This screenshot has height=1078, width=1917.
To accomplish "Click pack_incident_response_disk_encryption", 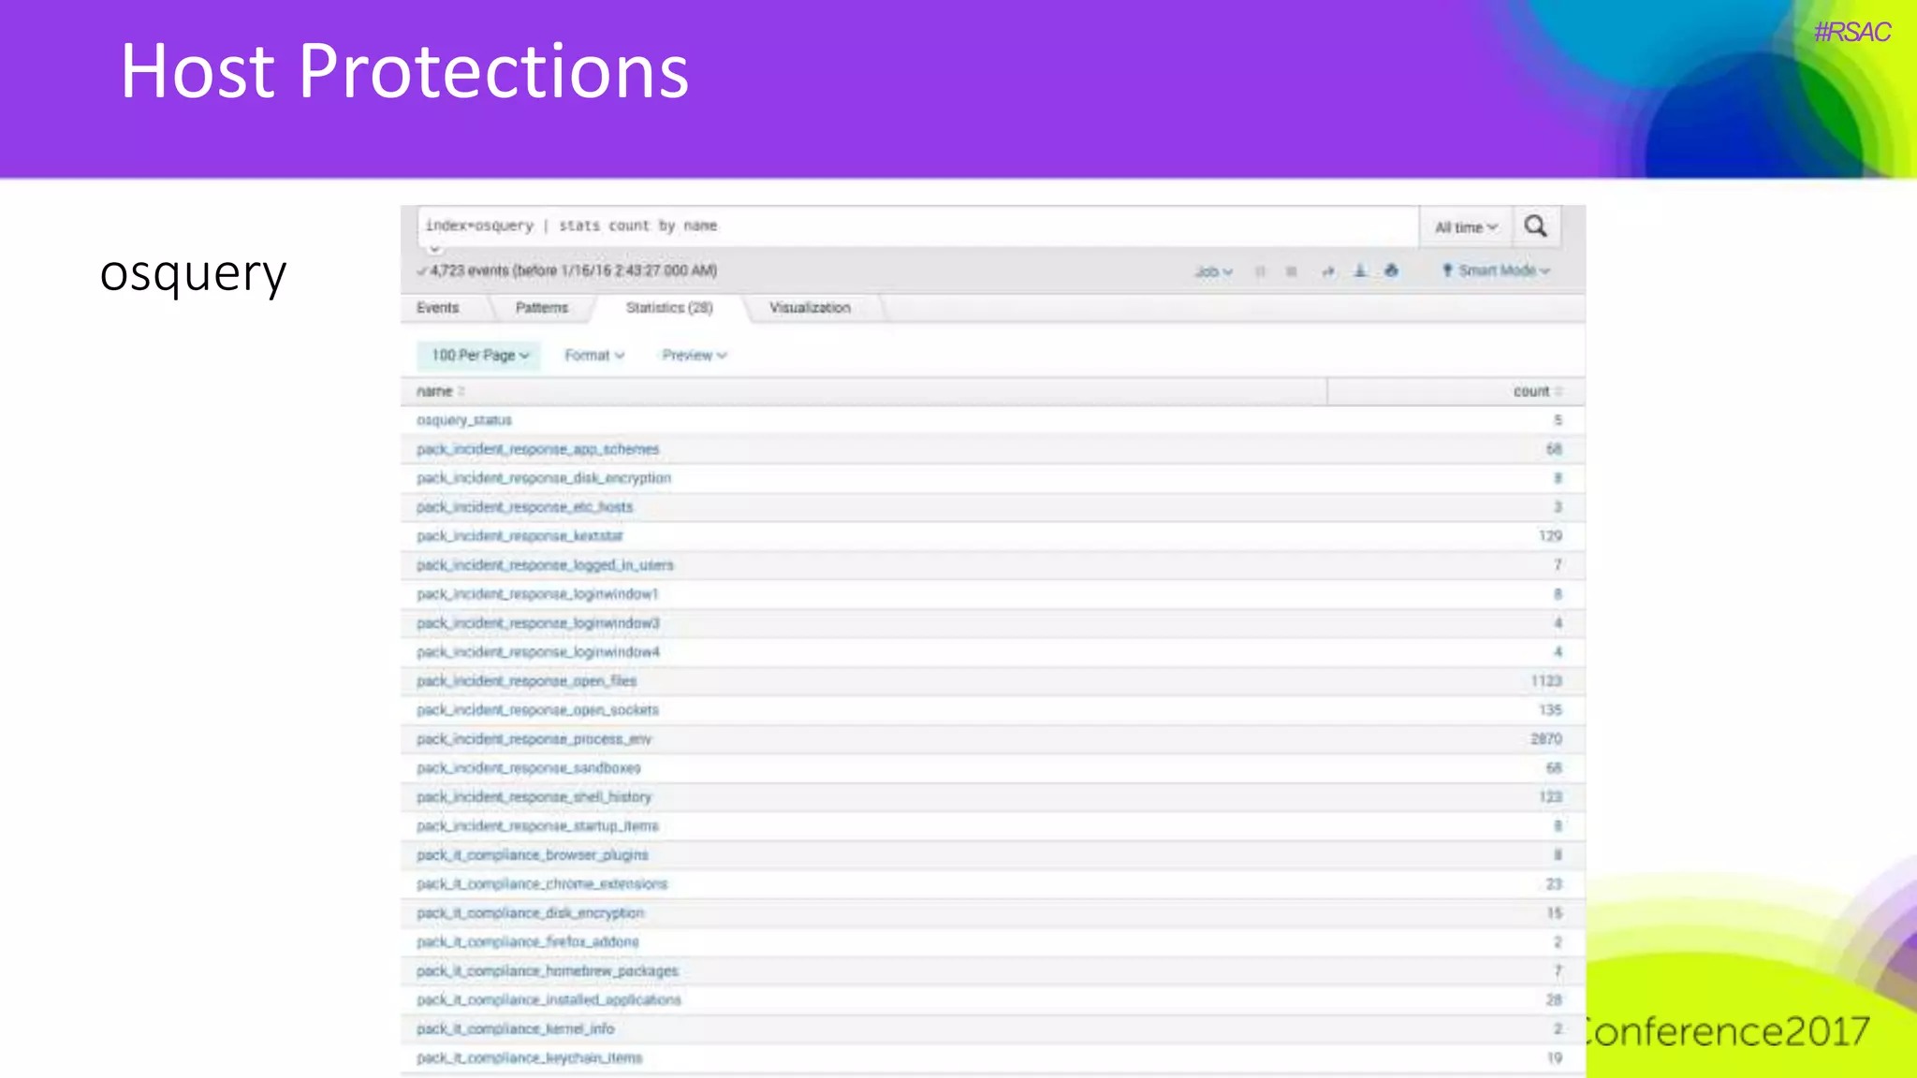I will (x=544, y=478).
